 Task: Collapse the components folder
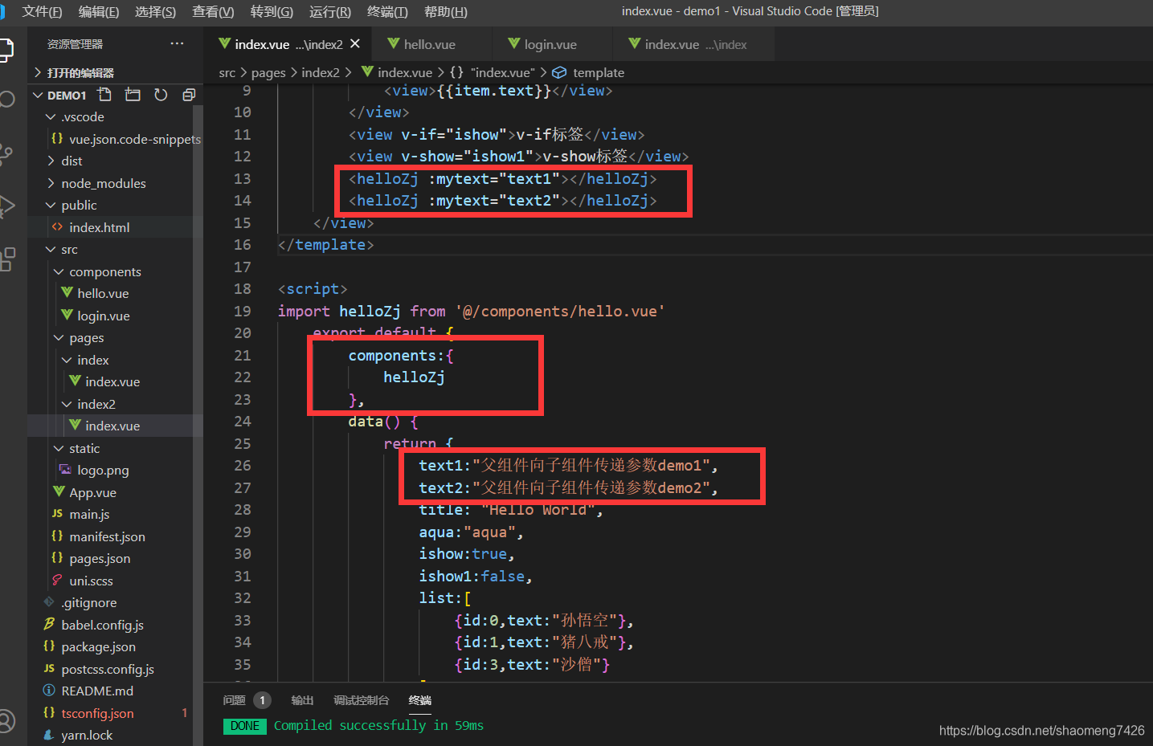pos(104,271)
